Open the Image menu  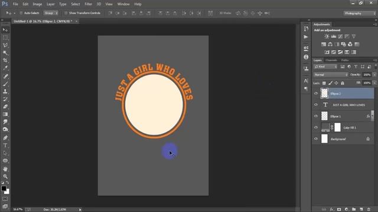tap(37, 4)
